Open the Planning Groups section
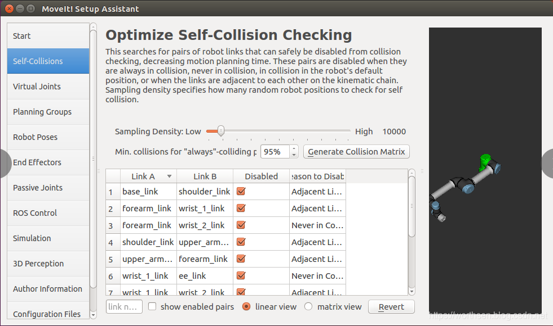 pos(48,112)
